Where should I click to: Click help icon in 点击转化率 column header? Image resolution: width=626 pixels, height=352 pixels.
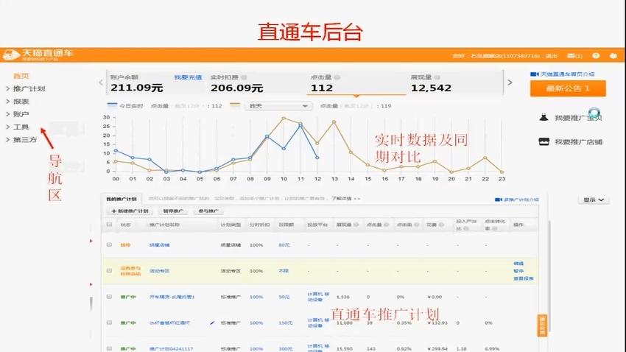coord(494,229)
